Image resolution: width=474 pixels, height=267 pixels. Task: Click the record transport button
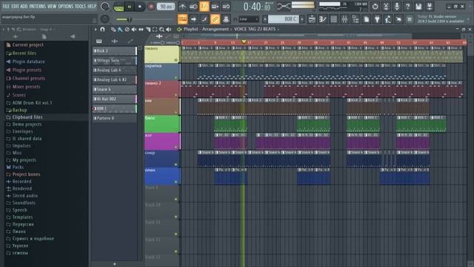click(151, 7)
